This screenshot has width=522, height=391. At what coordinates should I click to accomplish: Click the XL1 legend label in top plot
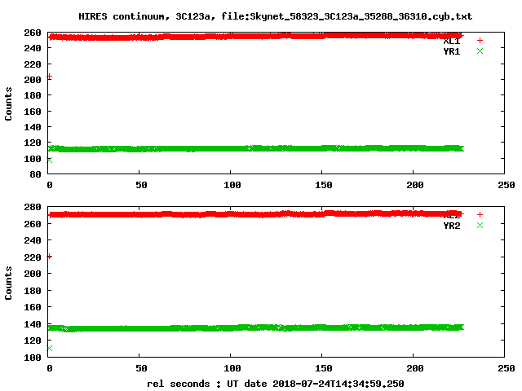coord(451,42)
